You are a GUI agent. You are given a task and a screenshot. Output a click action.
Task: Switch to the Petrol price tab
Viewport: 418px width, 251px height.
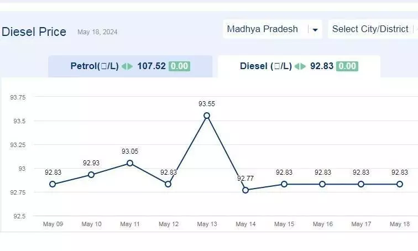coord(130,66)
